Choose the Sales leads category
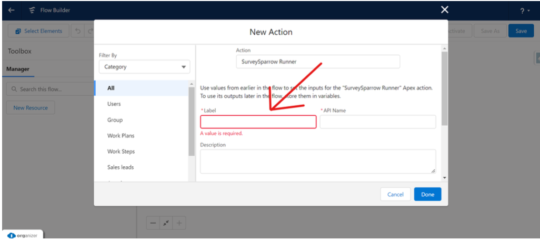Viewport: 540px width, 240px height. pyautogui.click(x=120, y=167)
